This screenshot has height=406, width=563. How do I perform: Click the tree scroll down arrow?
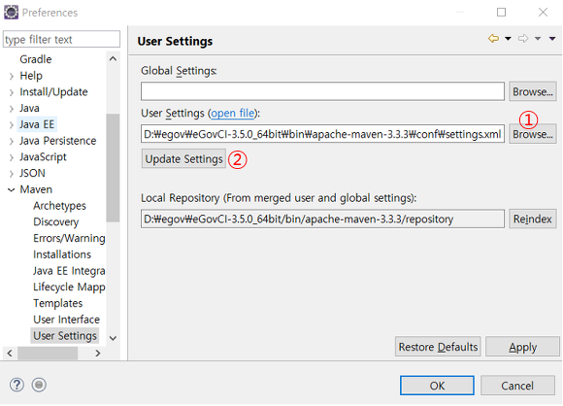point(113,338)
